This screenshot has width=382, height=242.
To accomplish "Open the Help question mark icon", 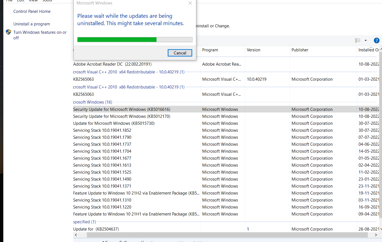I will (376, 40).
